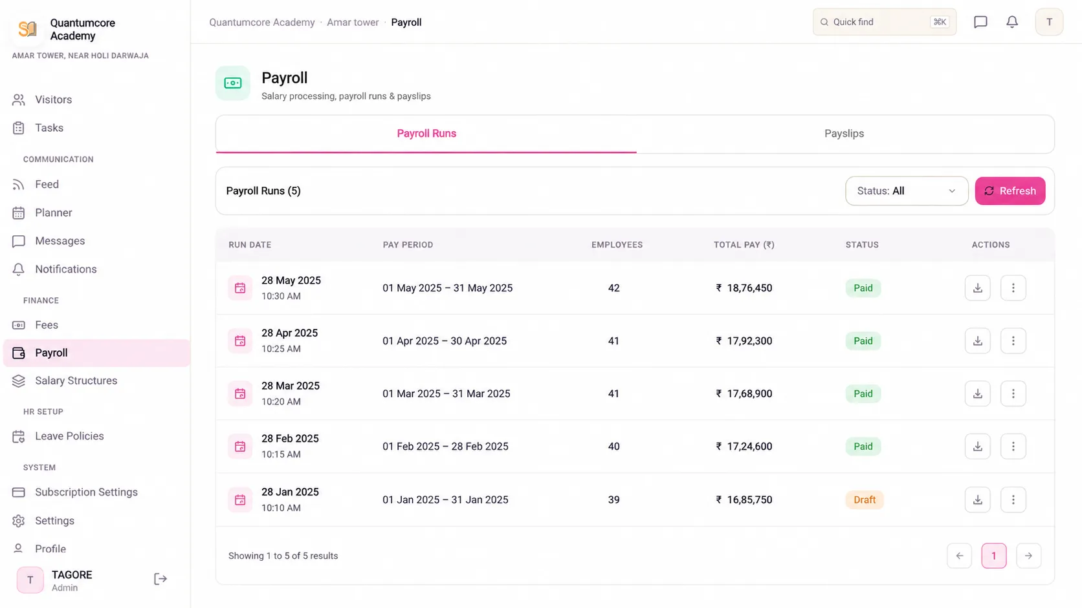Image resolution: width=1082 pixels, height=608 pixels.
Task: Log out using the sidebar exit icon
Action: 160,579
